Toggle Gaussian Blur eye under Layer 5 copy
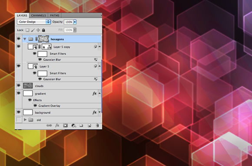 coord(40,60)
